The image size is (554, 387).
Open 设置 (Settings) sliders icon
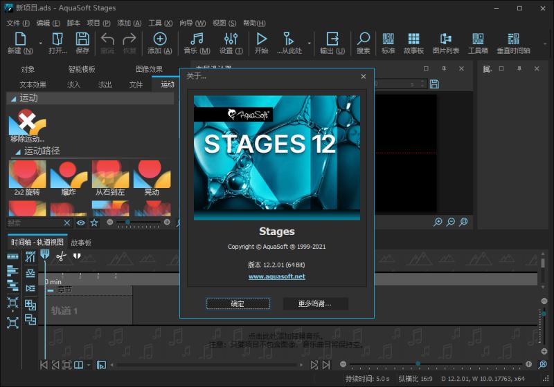click(231, 39)
